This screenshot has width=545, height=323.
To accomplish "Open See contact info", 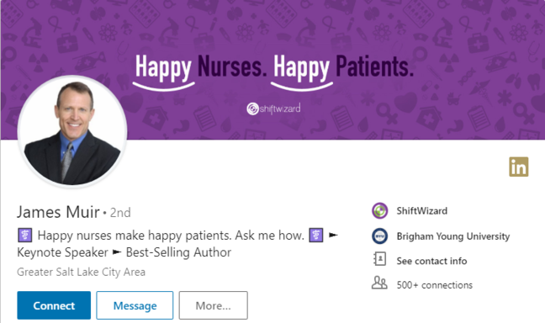I will click(431, 261).
